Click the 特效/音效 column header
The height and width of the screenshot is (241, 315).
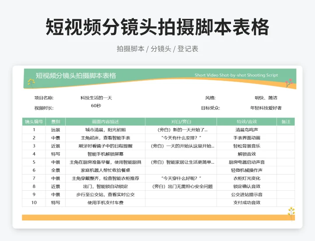[247, 122]
